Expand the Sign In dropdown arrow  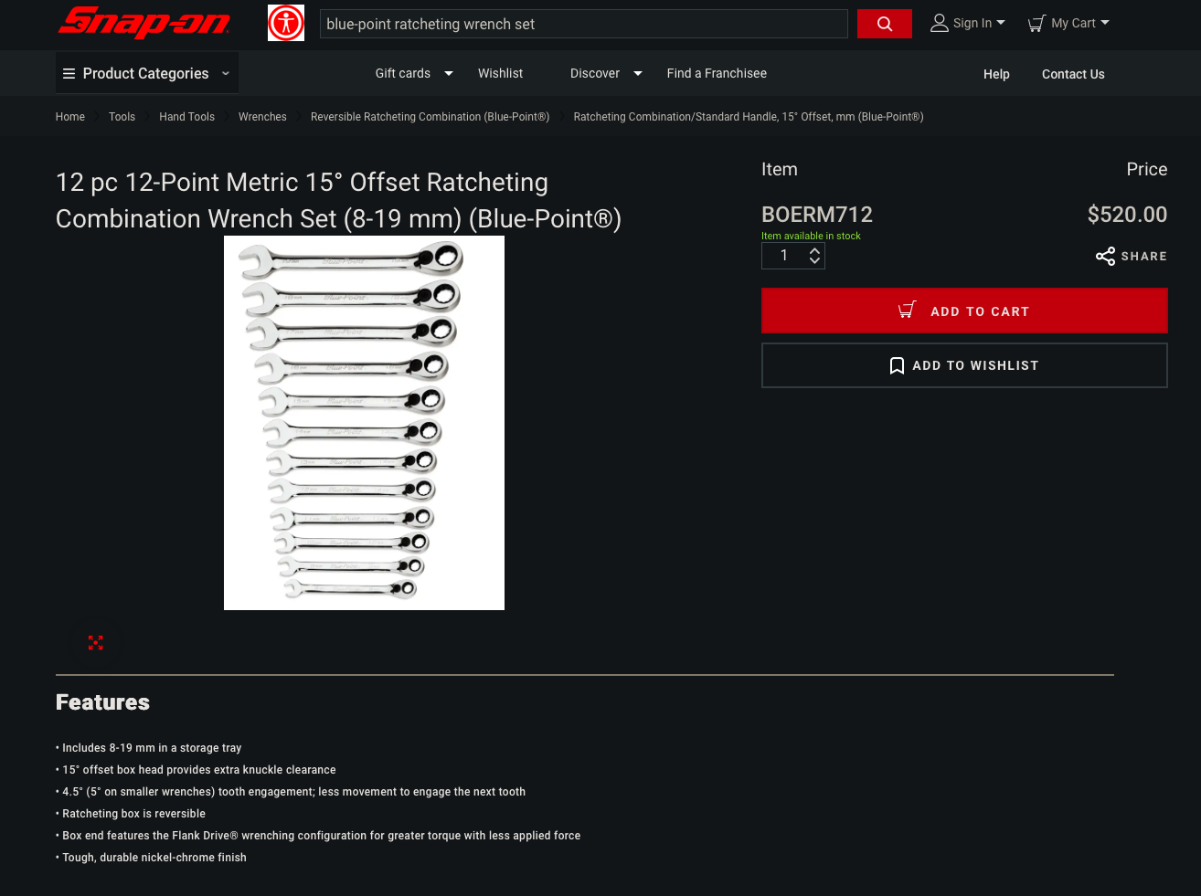[1001, 23]
